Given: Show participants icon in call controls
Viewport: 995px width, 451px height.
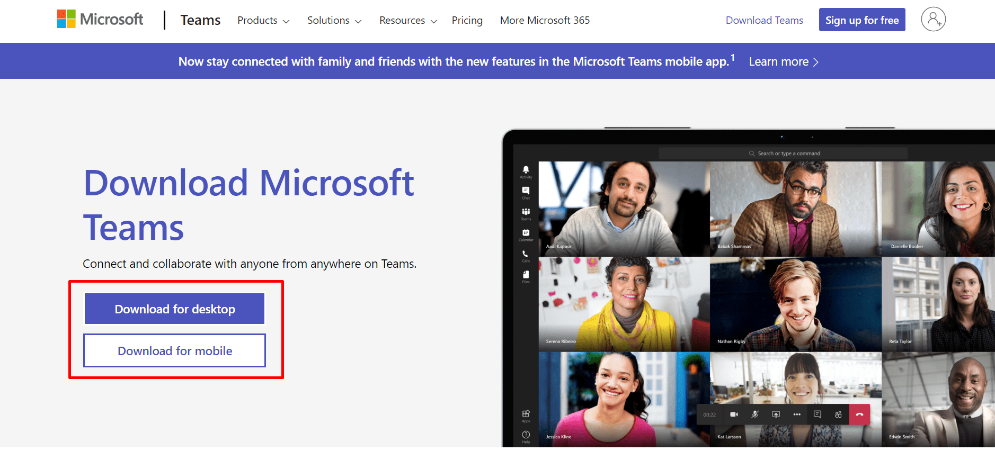Looking at the screenshot, I should point(838,414).
